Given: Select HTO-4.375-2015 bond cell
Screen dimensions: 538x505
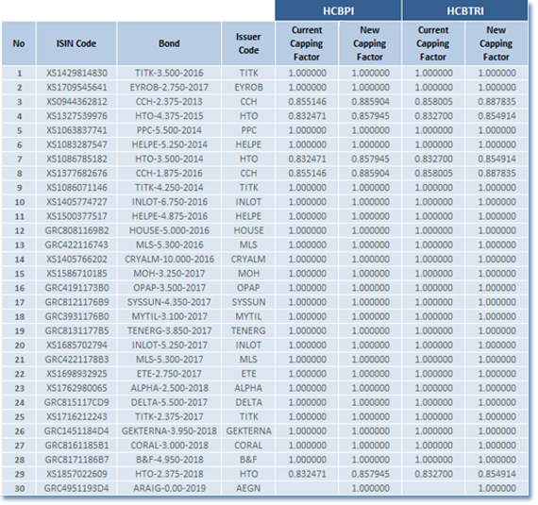Looking at the screenshot, I should coord(169,116).
